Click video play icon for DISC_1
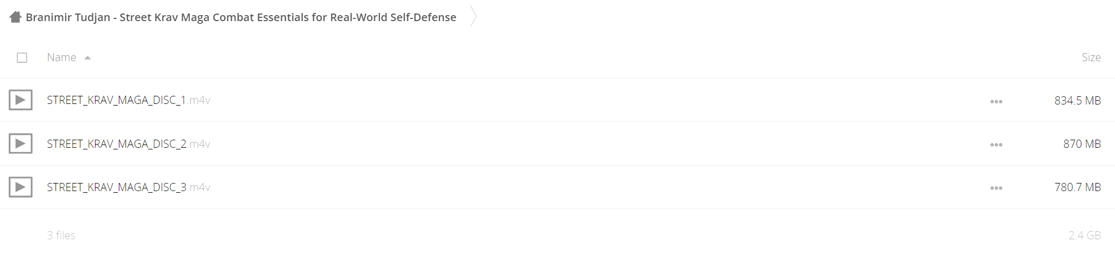1115x275 pixels. tap(21, 100)
